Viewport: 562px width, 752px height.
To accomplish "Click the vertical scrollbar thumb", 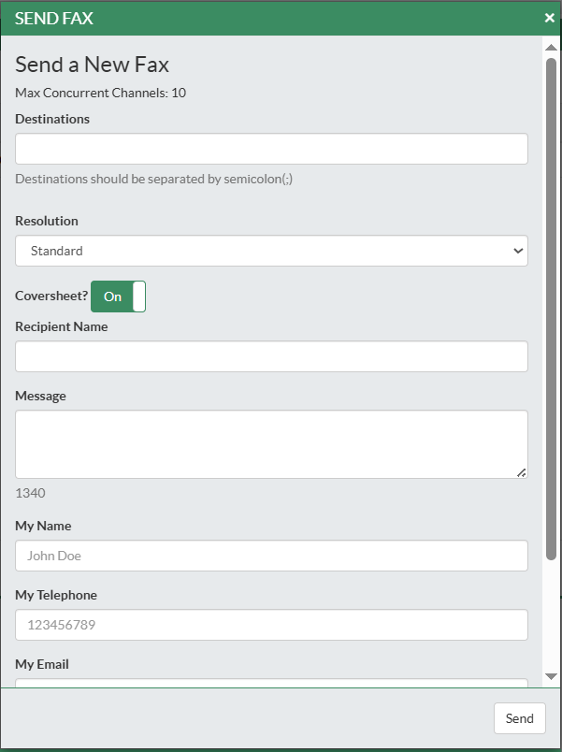I will 551,309.
